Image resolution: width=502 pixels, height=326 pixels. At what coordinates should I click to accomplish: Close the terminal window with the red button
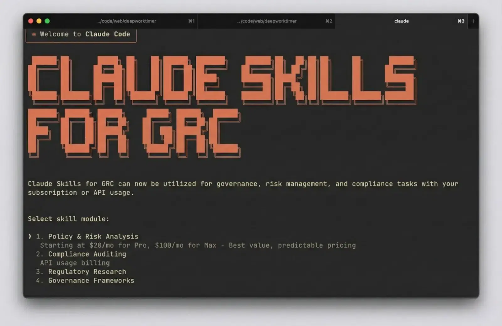point(31,21)
